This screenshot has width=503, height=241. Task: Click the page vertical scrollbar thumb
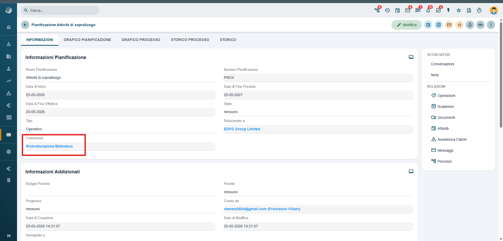click(x=501, y=74)
